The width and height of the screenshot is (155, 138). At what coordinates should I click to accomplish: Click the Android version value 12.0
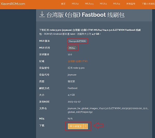coord(70,55)
